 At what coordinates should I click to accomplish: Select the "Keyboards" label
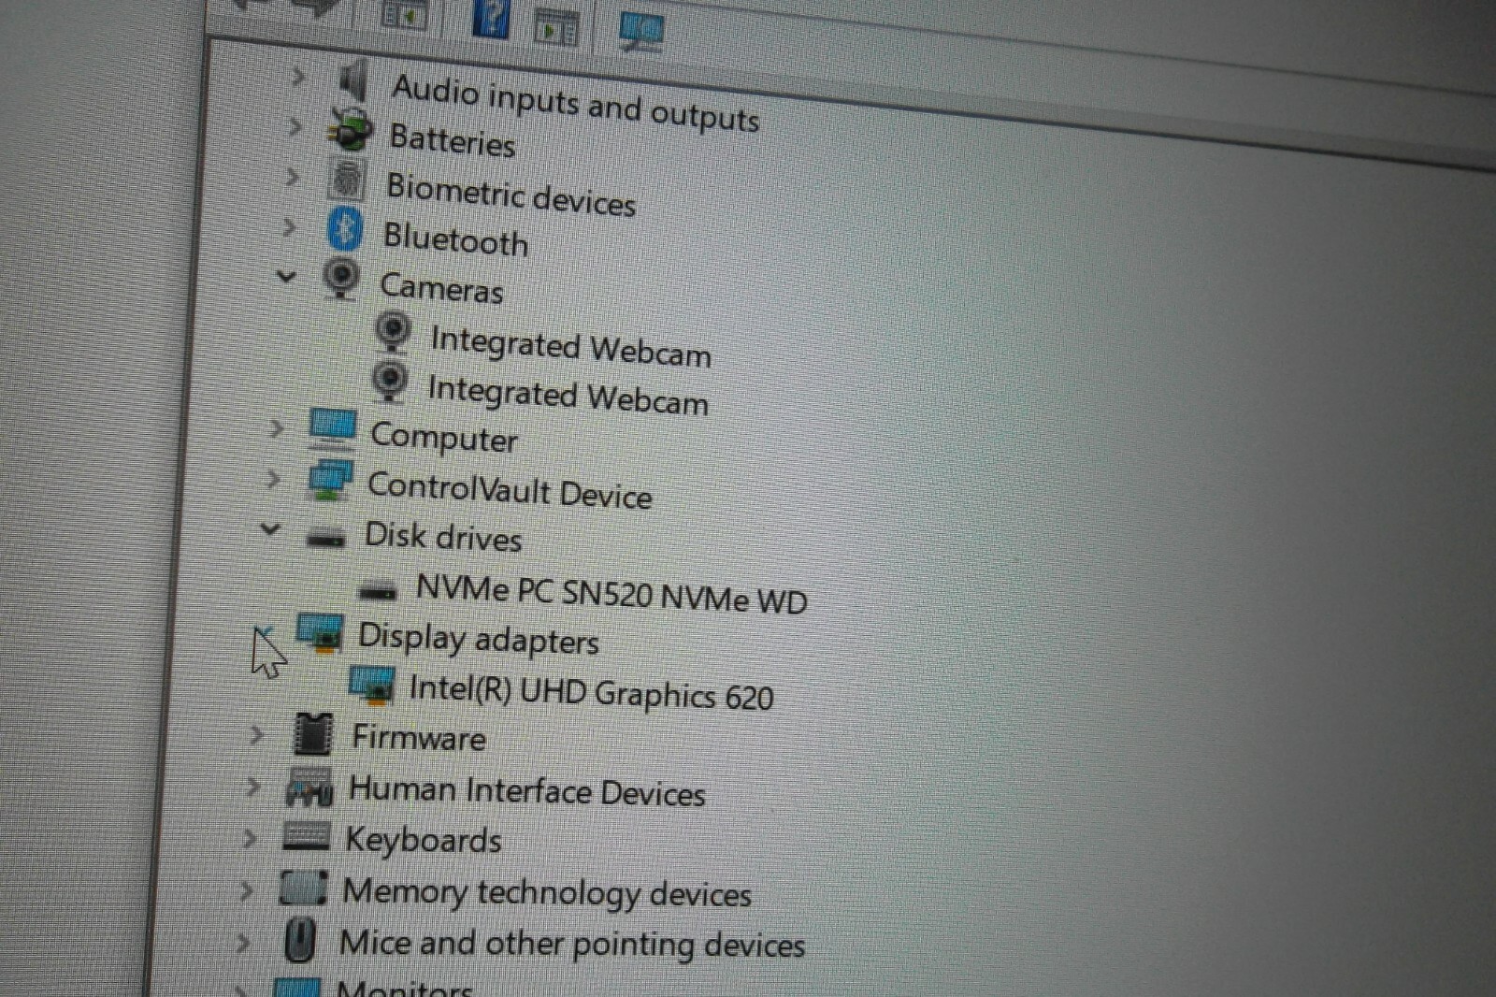tap(423, 840)
